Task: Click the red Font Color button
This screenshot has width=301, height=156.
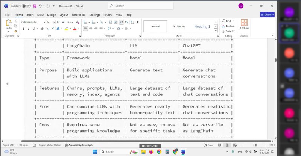Action: [x=74, y=29]
